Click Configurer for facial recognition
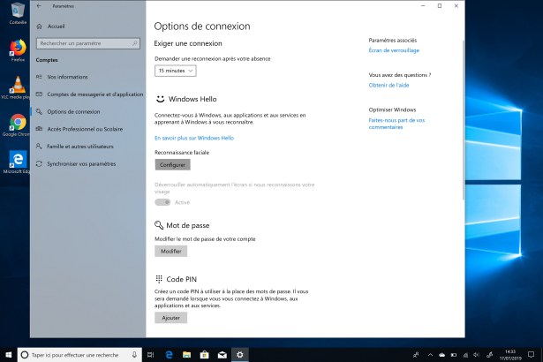This screenshot has width=543, height=362. coord(172,165)
